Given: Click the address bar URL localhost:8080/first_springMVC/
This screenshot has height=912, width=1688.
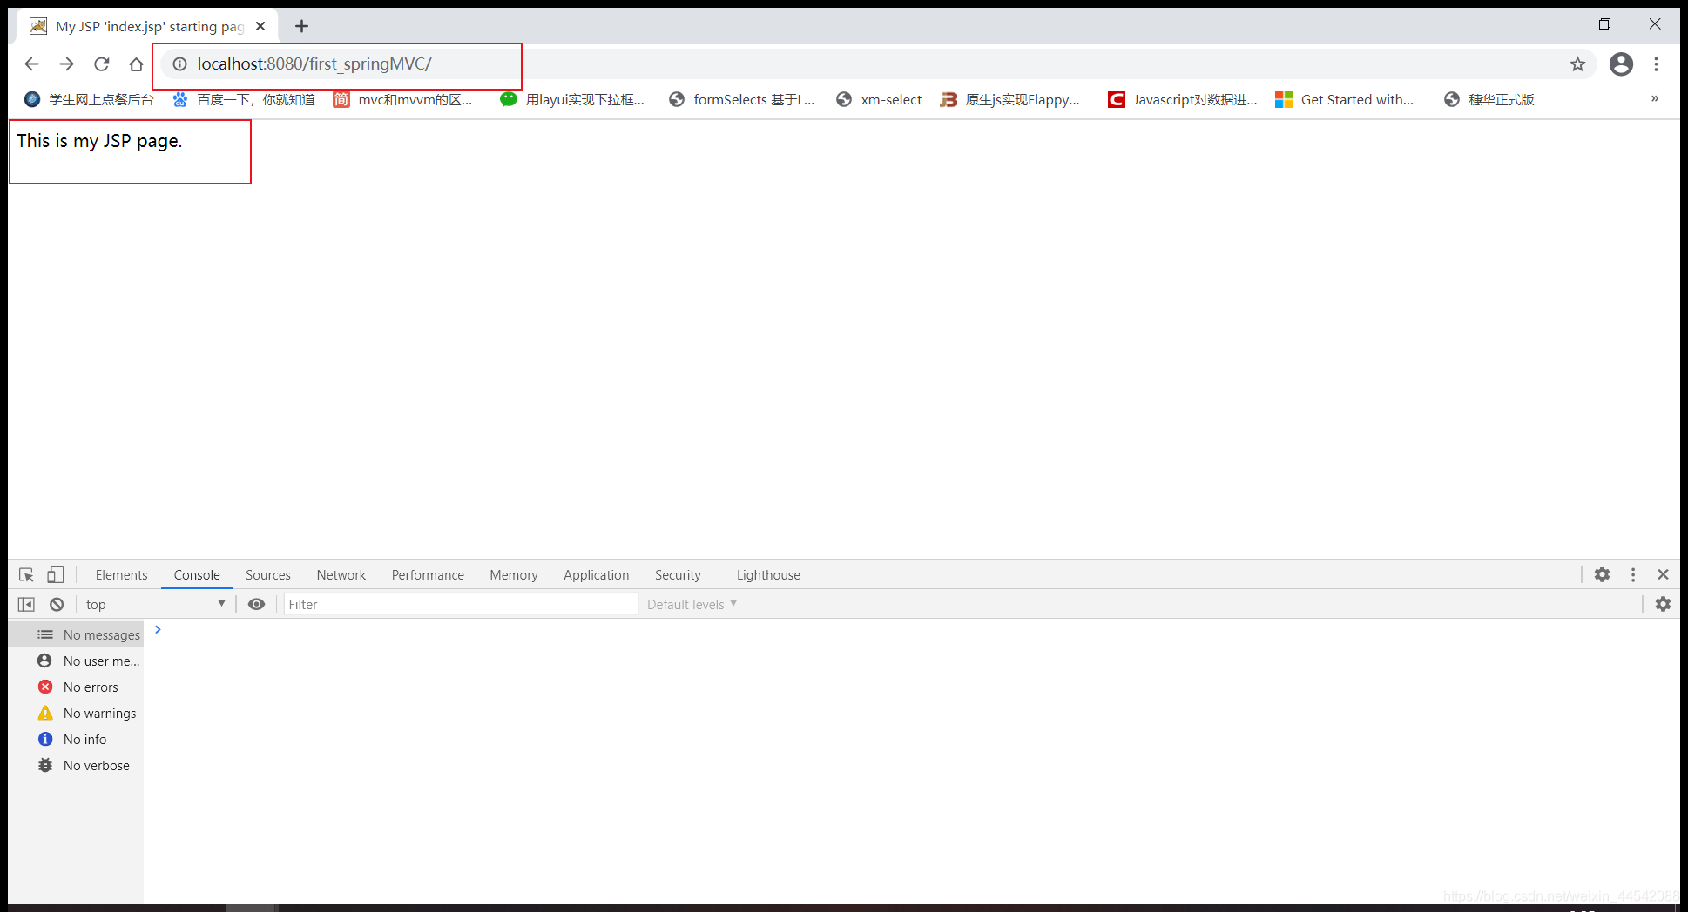Looking at the screenshot, I should [x=314, y=64].
